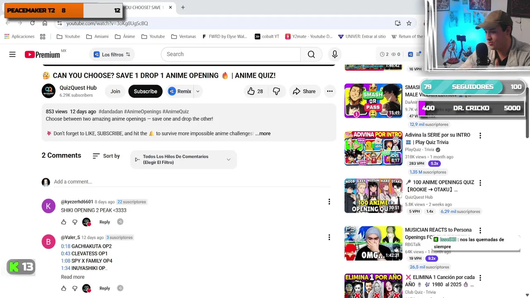
Task: Expand @Valer_S comment with Read more
Action: click(72, 277)
